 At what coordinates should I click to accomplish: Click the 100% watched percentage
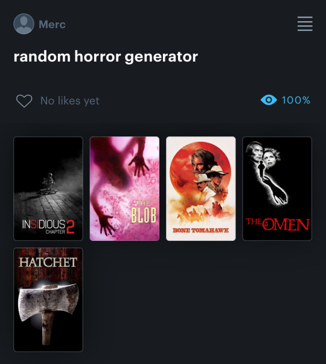[296, 100]
